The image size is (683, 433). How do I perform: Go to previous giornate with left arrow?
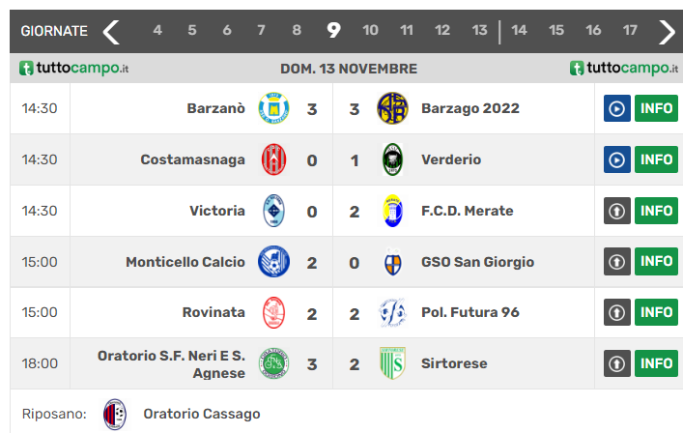point(112,31)
